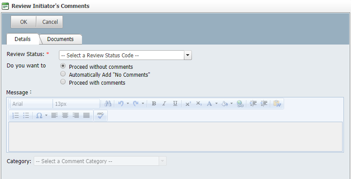Click the Cancel button
Viewport: 351px width, 179px height.
coord(50,22)
